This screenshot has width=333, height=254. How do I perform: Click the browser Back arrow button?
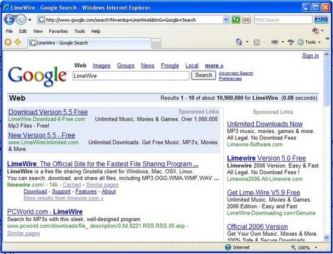(x=9, y=19)
